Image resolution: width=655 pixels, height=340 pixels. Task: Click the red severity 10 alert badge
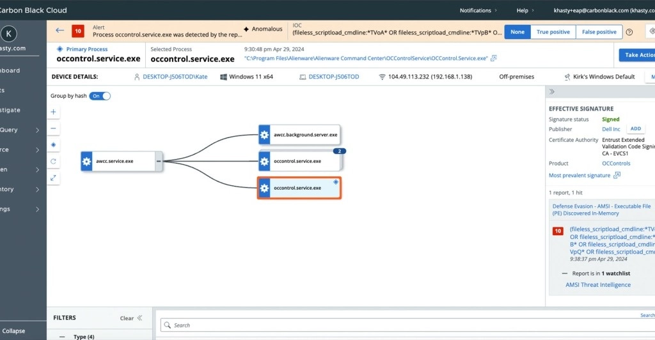coord(78,31)
